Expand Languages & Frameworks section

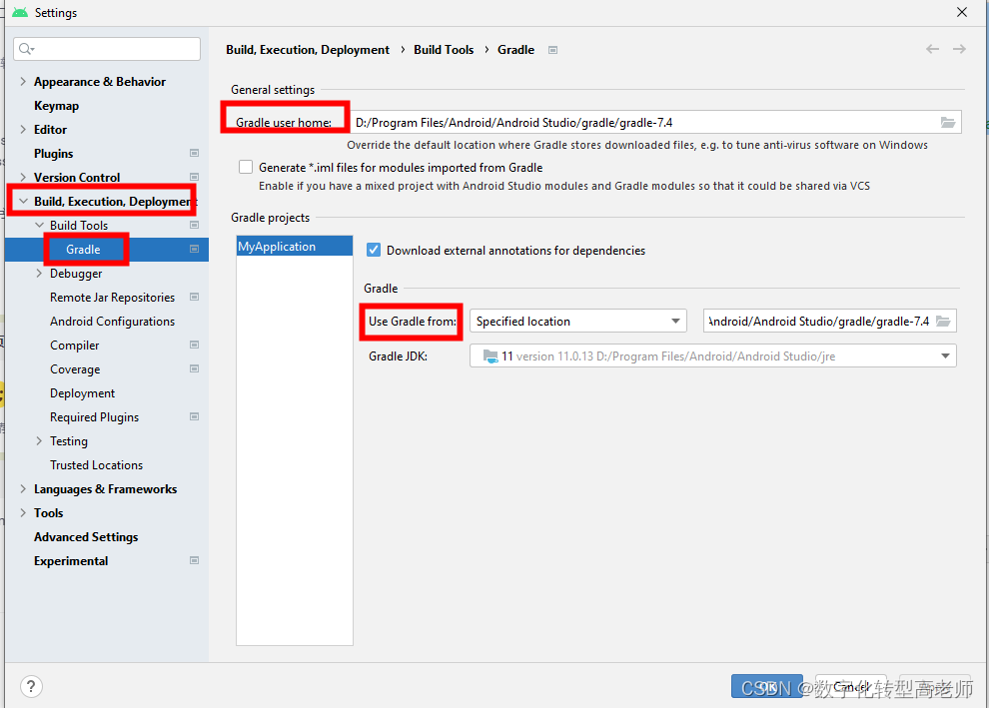[23, 488]
